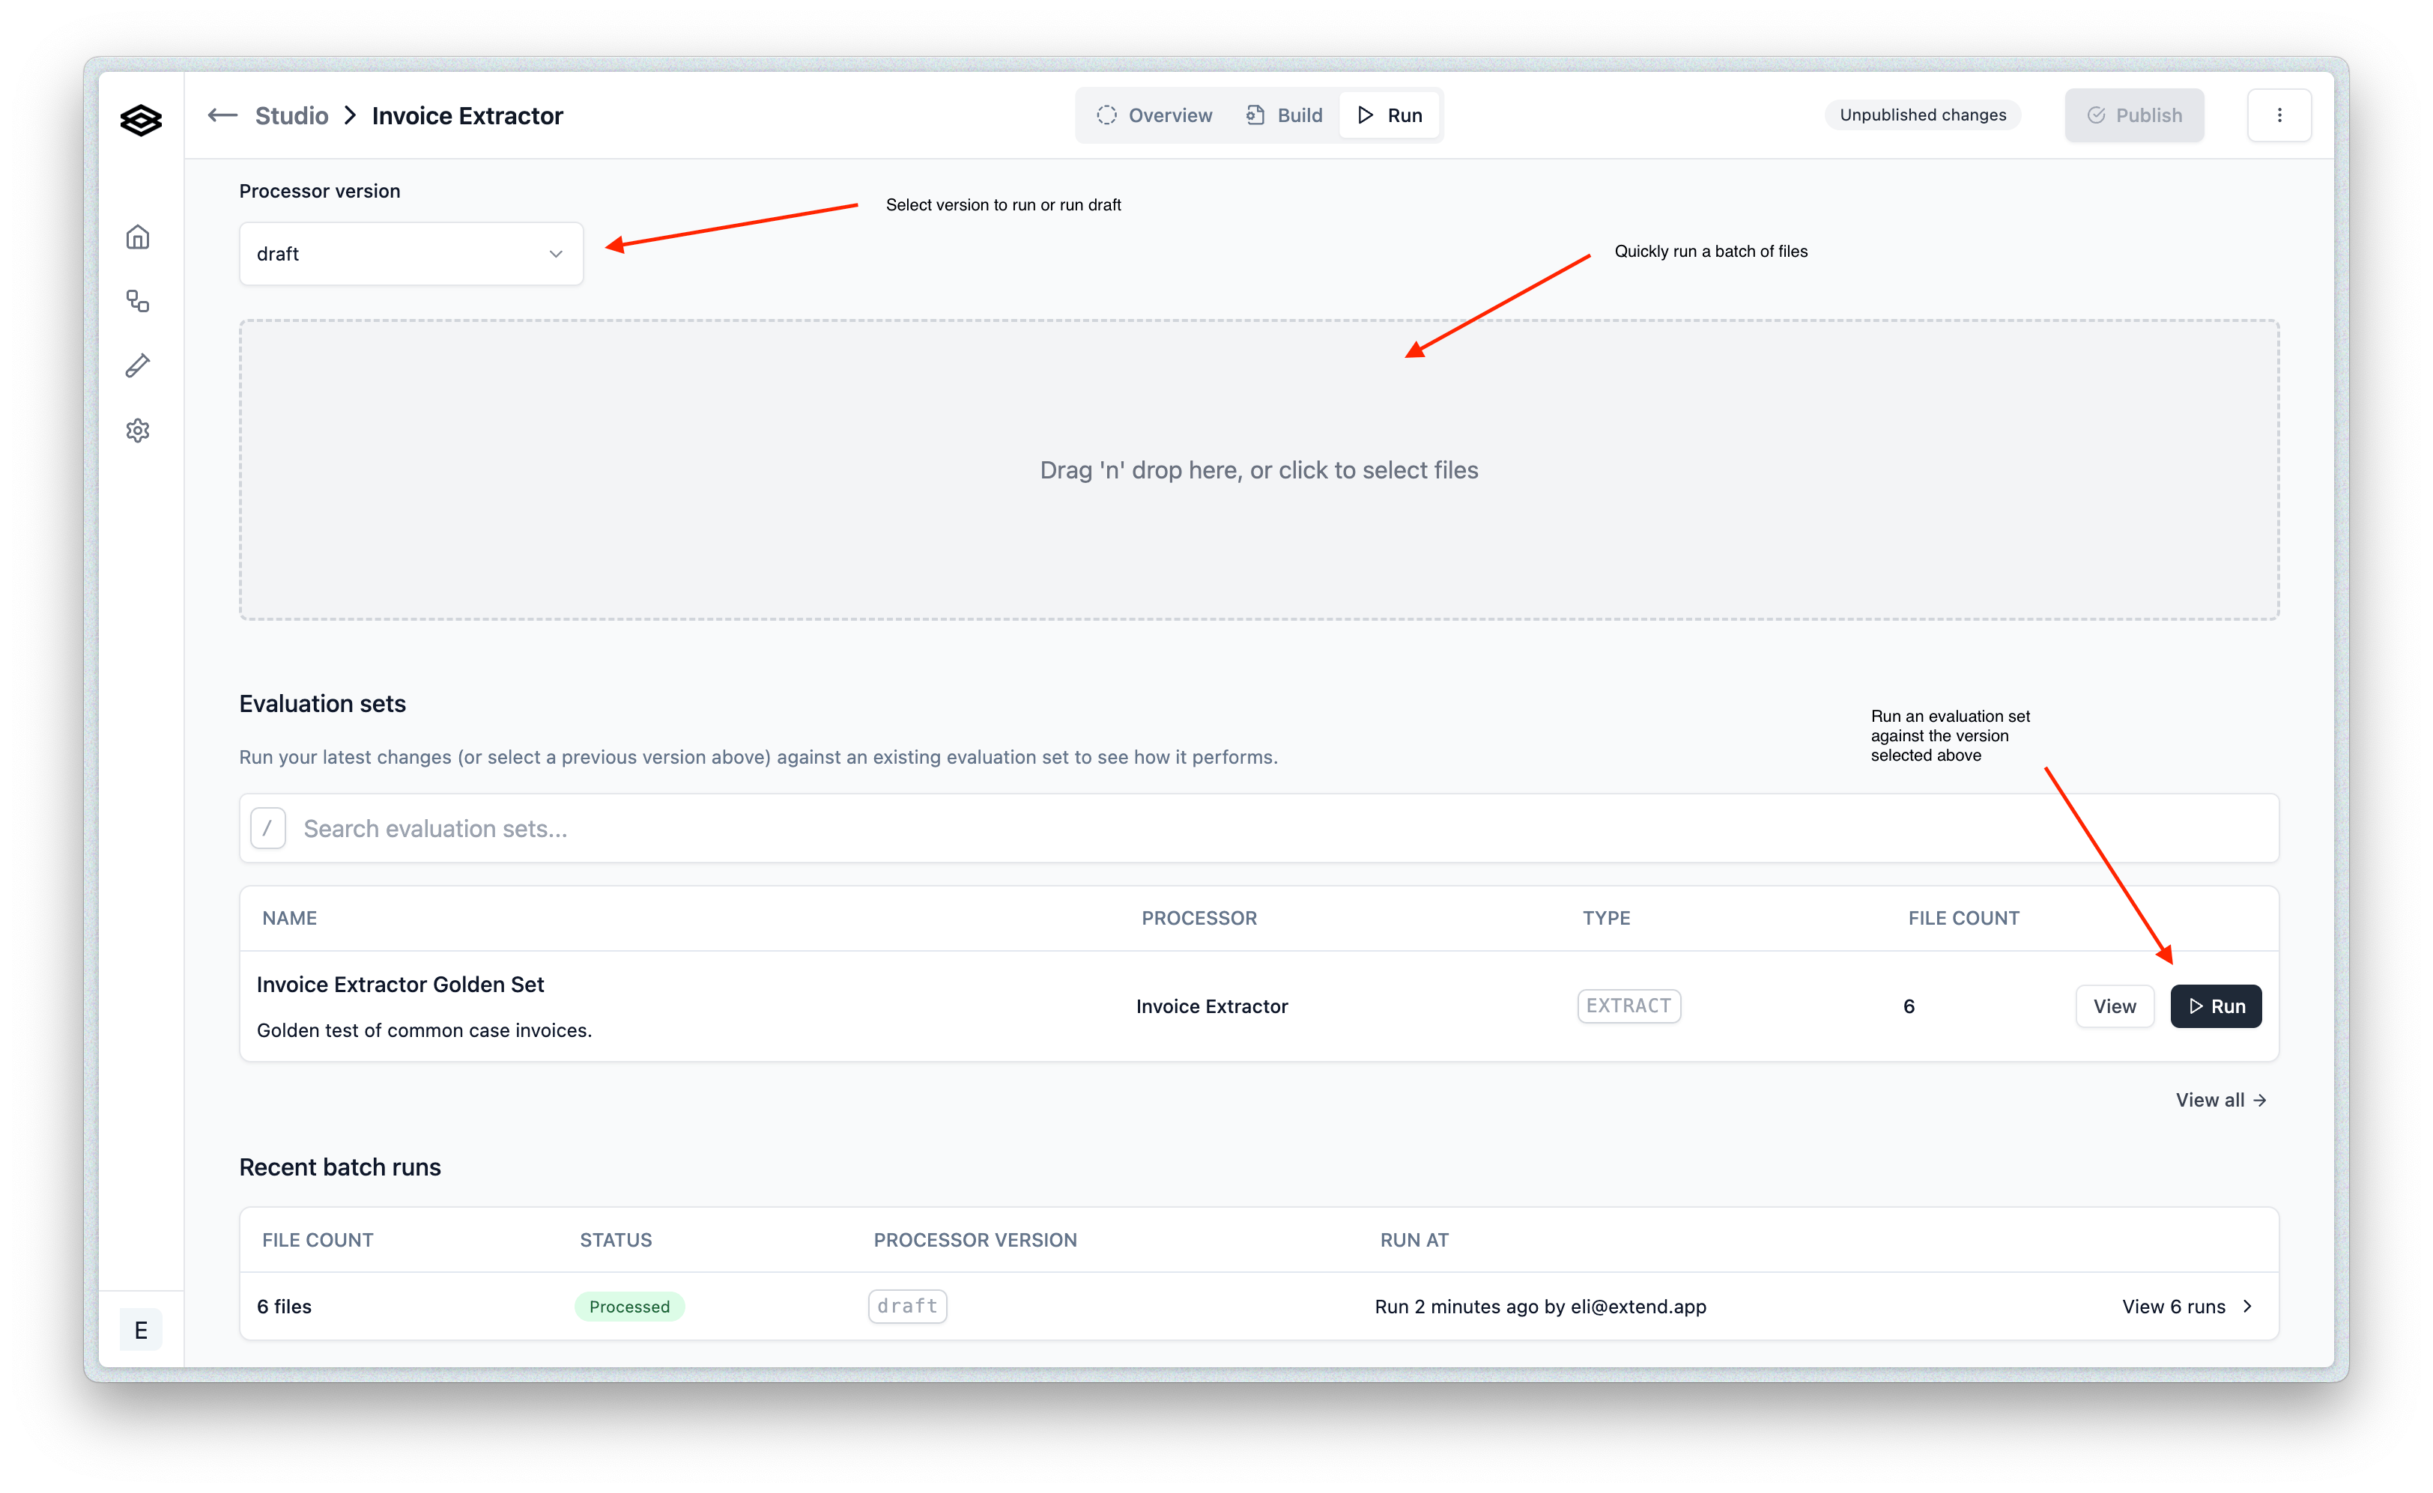2433x1493 pixels.
Task: Click the Studio breadcrumb link
Action: coord(291,115)
